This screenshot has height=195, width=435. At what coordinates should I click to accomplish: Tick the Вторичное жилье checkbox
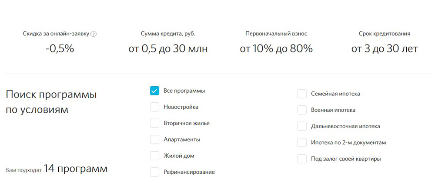coord(154,123)
